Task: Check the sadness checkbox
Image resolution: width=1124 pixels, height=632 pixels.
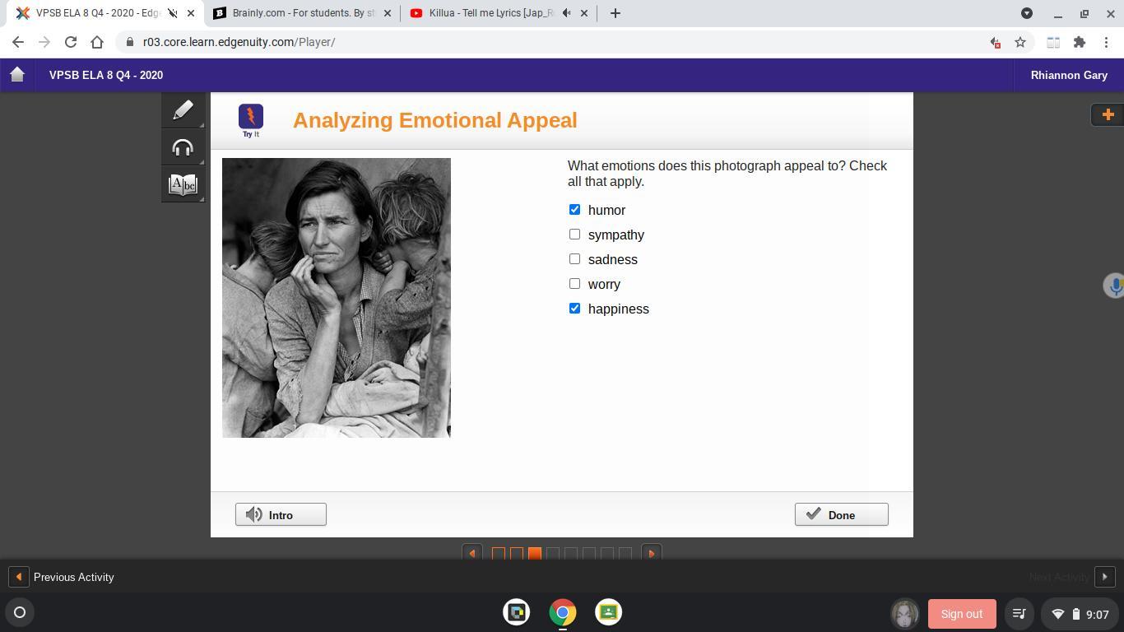Action: 574,259
